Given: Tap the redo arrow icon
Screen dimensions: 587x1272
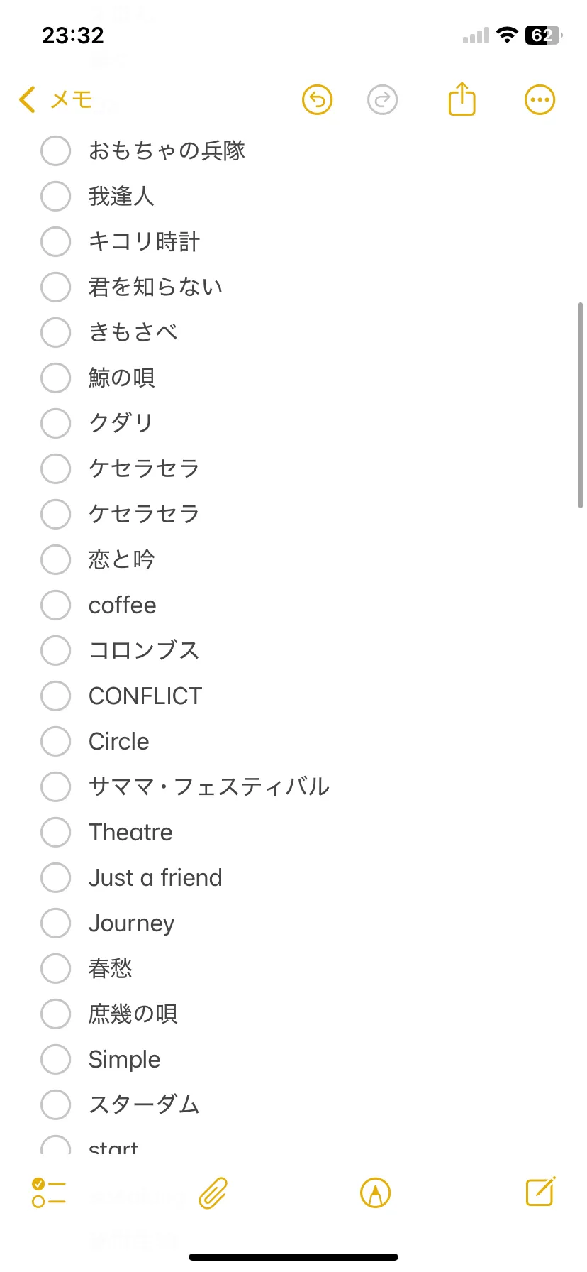Looking at the screenshot, I should click(x=383, y=100).
